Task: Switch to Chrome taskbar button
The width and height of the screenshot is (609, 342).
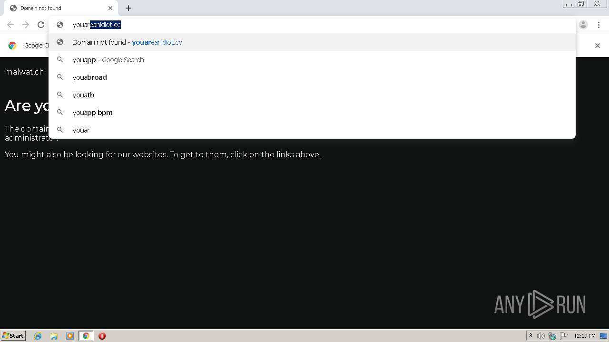Action: [86, 336]
